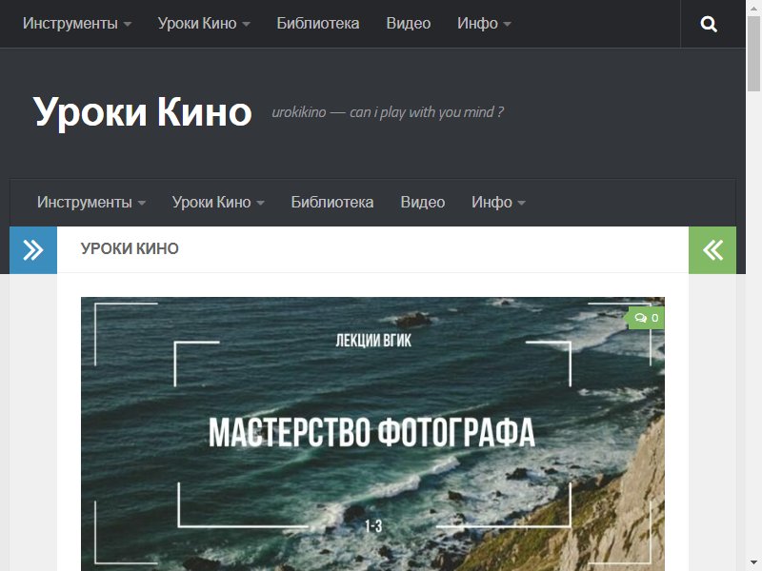Viewport: 762px width, 571px height.
Task: Expand left sidebar with blue double-arrow
Action: tap(33, 250)
